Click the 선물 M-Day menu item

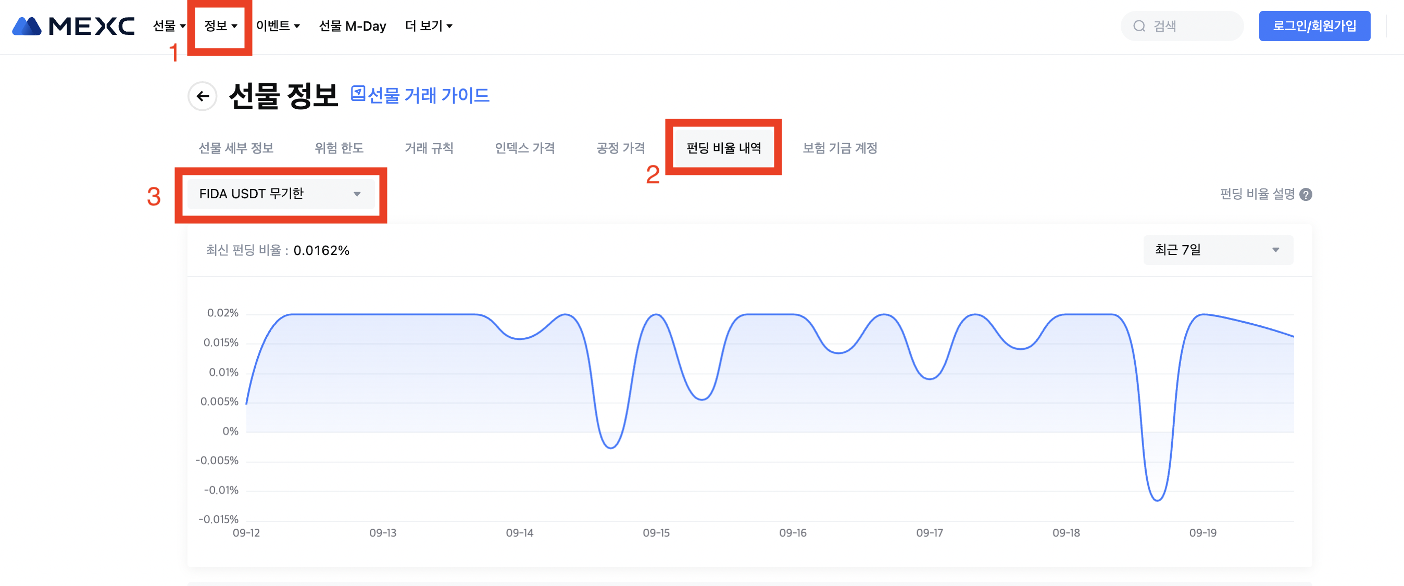tap(352, 26)
